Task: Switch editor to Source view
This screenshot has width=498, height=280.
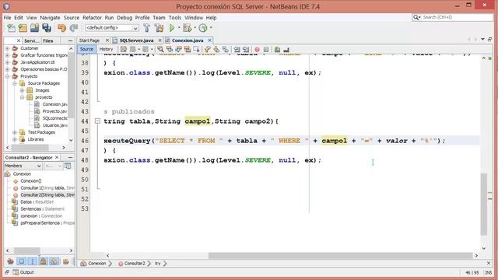Action: coord(86,49)
